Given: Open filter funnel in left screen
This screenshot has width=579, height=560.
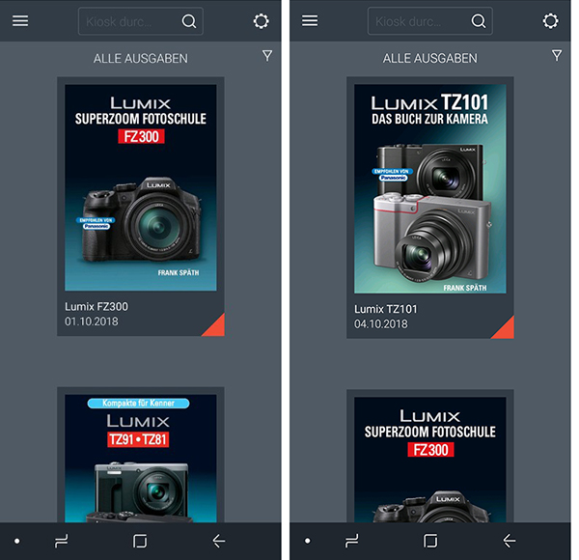Looking at the screenshot, I should click(267, 56).
